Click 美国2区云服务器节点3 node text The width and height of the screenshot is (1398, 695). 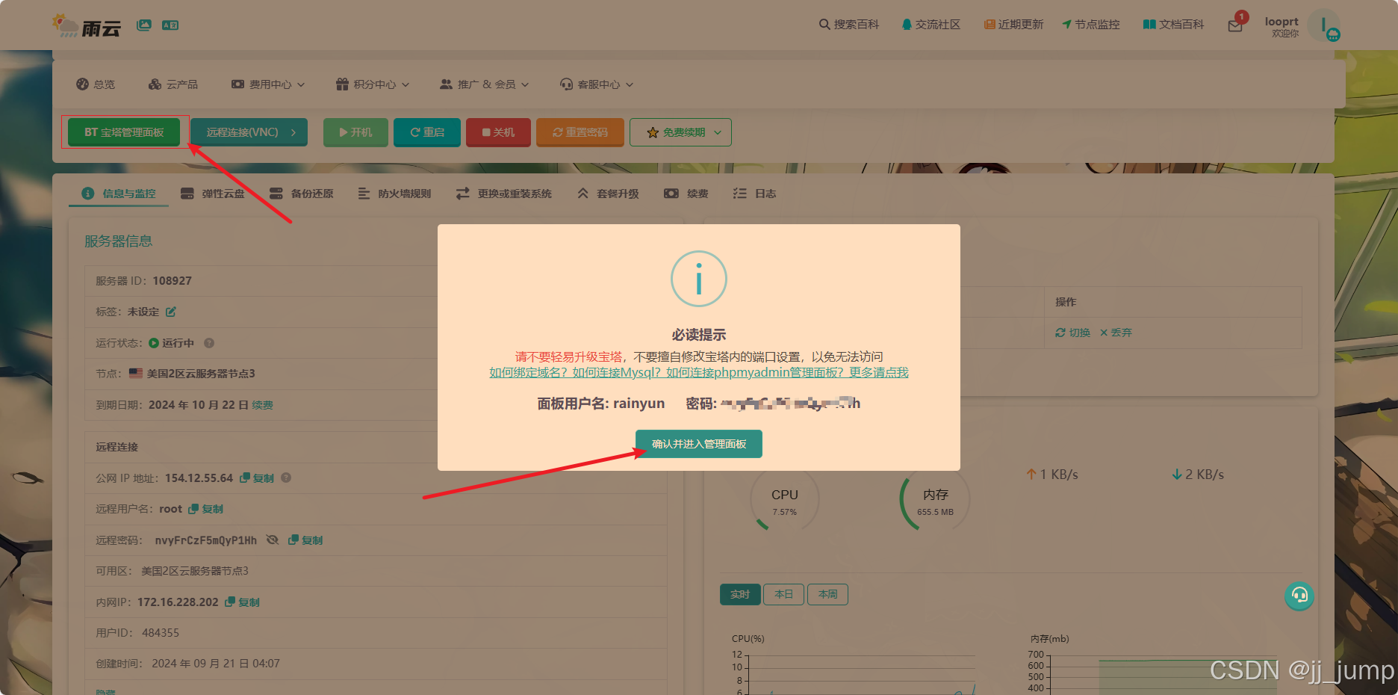201,374
